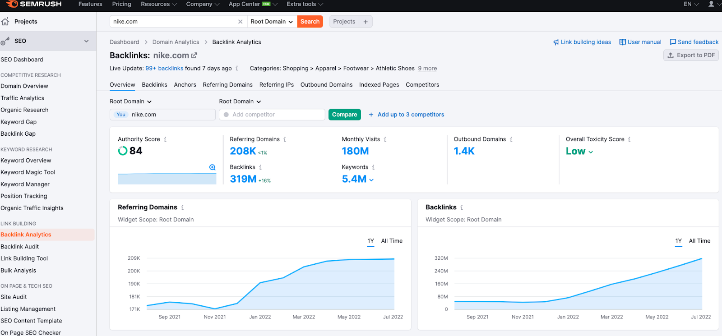
Task: Click the Referring Domains line chart
Action: click(270, 284)
